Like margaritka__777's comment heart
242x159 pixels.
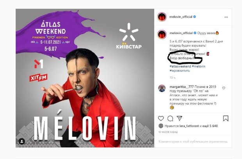click(x=224, y=88)
